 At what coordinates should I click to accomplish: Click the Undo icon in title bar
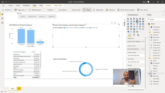[x=6, y=2]
